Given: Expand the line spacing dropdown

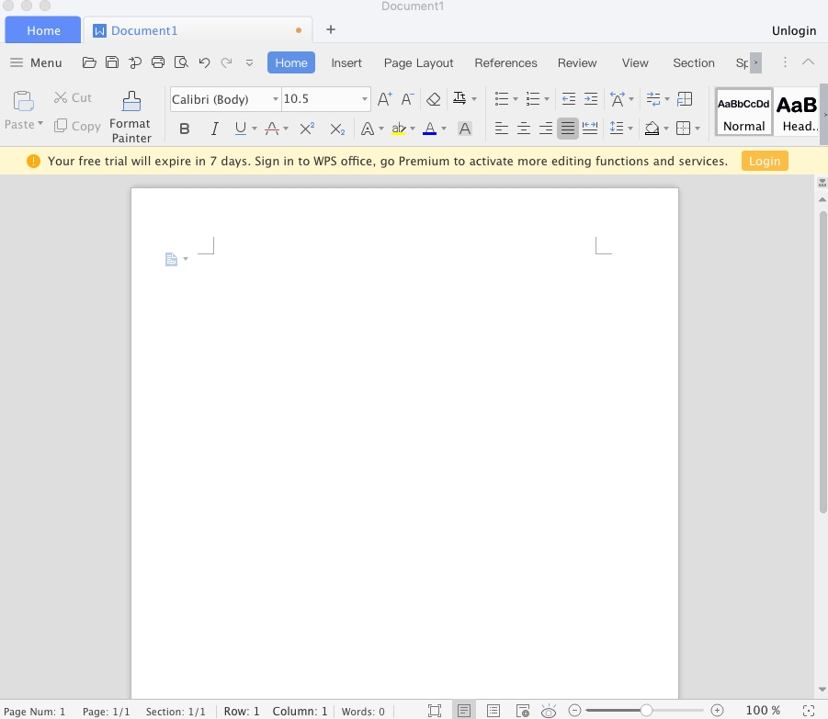Looking at the screenshot, I should pyautogui.click(x=630, y=129).
